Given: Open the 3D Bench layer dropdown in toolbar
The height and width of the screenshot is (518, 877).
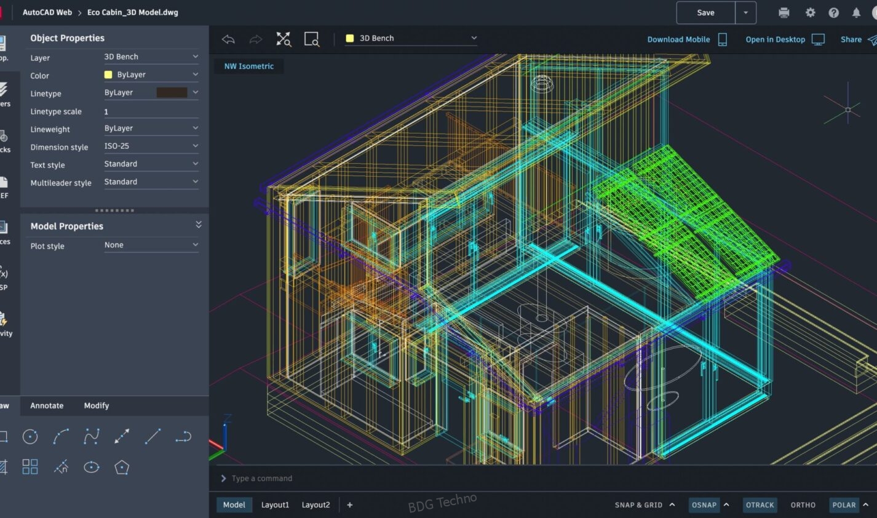Looking at the screenshot, I should 411,38.
